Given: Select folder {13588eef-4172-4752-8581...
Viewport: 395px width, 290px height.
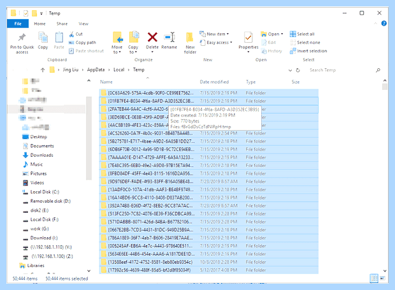Looking at the screenshot, I should coord(209,262).
